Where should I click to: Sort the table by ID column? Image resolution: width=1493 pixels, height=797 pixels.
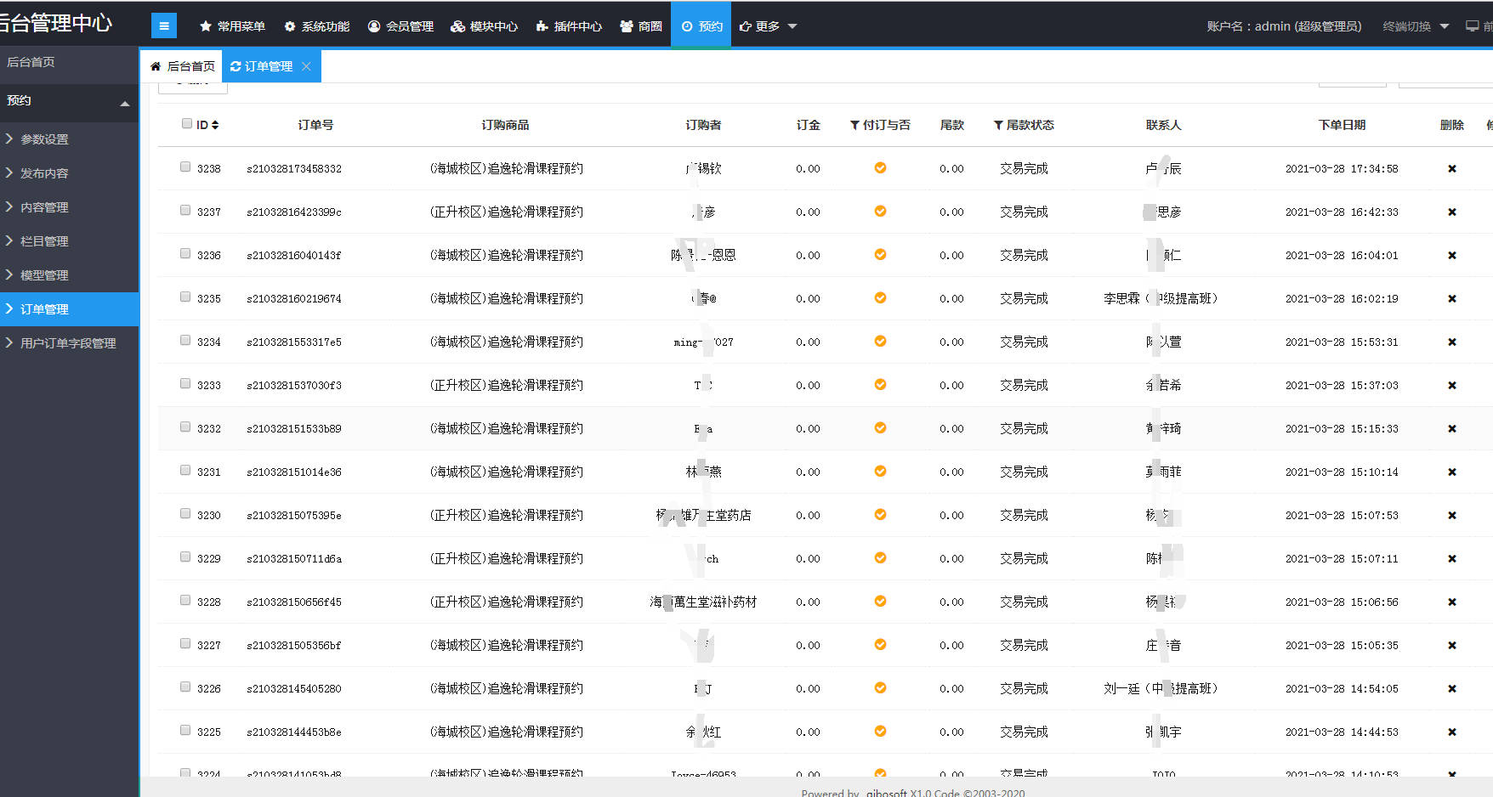click(215, 125)
